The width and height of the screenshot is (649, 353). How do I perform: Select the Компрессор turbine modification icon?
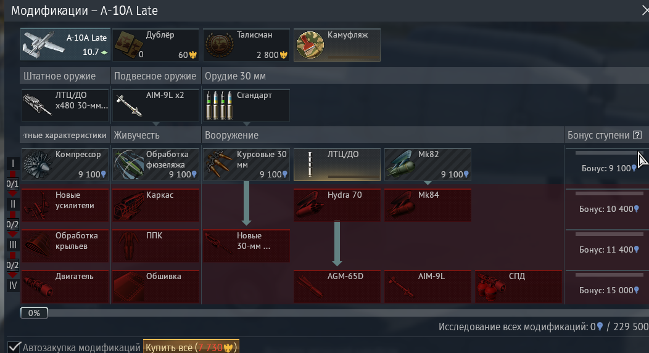coord(38,164)
